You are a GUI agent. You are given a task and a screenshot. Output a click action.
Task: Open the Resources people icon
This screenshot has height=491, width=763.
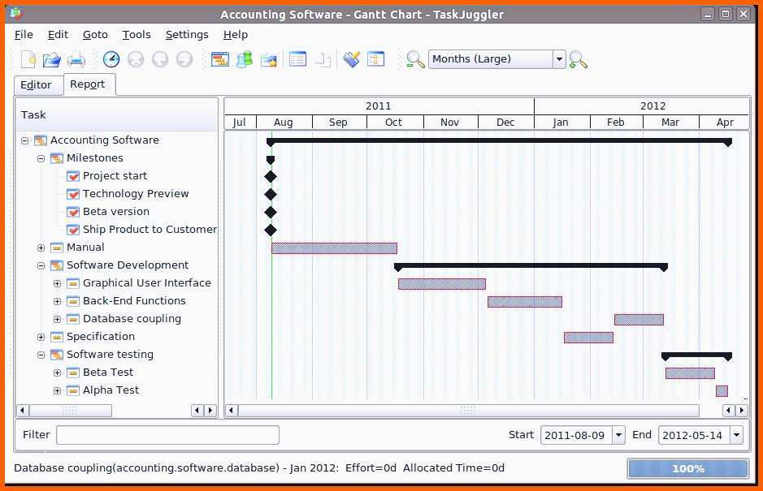pos(245,60)
